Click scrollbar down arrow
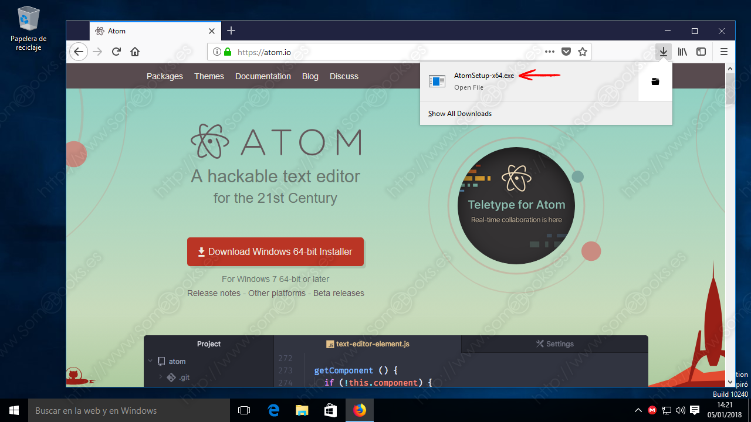Image resolution: width=751 pixels, height=422 pixels. 730,382
